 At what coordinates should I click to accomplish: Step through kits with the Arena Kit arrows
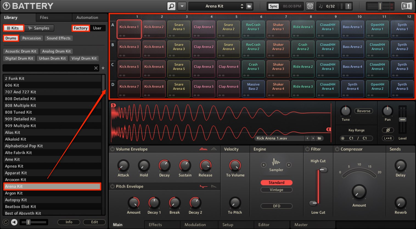(x=242, y=6)
